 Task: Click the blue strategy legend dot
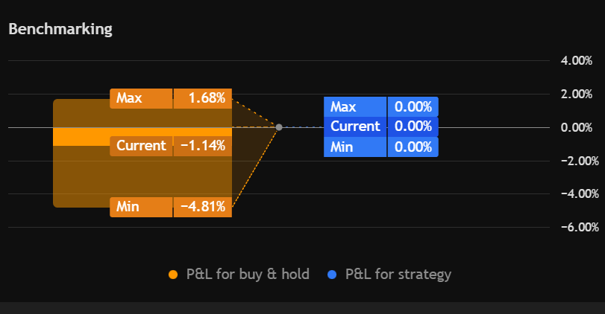[333, 275]
